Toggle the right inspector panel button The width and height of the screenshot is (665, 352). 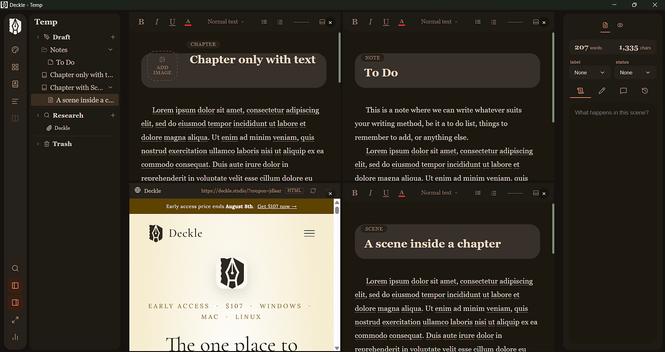point(15,302)
